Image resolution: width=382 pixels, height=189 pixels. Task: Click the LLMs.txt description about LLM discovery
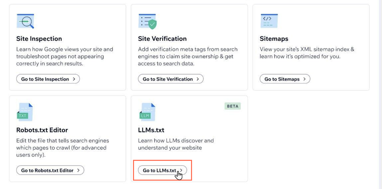[176, 144]
